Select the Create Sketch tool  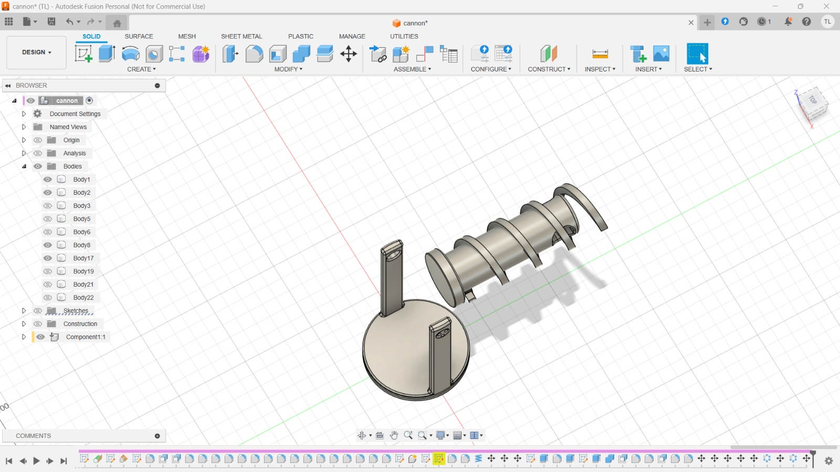tap(83, 54)
